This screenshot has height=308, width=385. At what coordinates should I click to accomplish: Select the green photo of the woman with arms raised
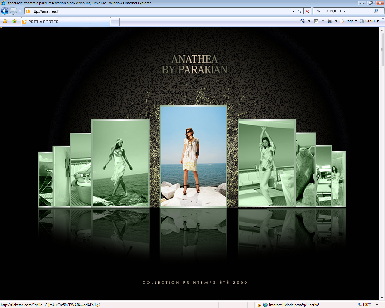point(266,163)
